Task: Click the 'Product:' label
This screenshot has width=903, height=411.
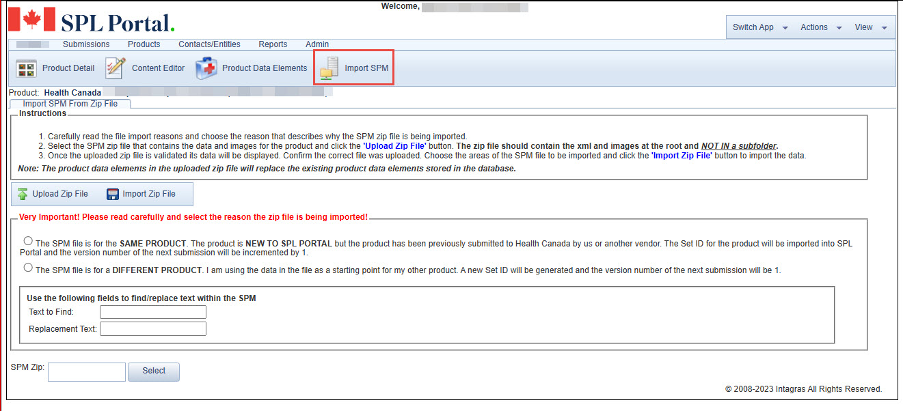Action: click(25, 92)
